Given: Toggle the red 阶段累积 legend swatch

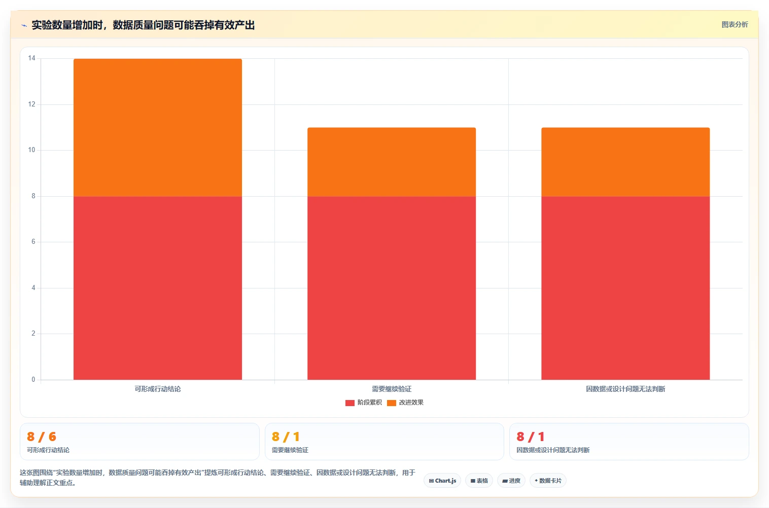Looking at the screenshot, I should click(350, 403).
